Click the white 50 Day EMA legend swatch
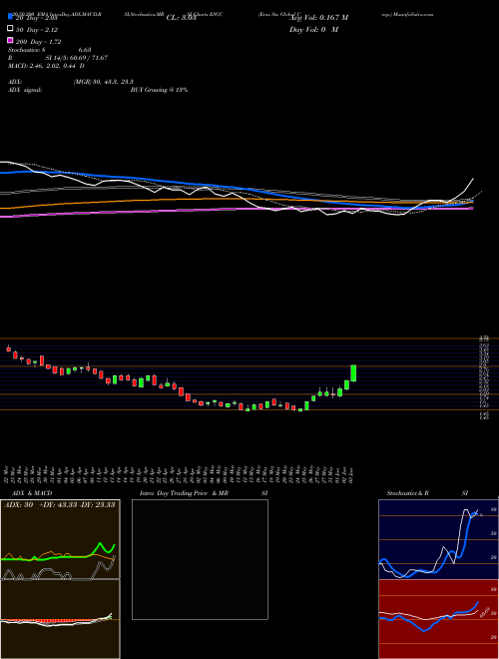This screenshot has width=499, height=659. [10, 29]
